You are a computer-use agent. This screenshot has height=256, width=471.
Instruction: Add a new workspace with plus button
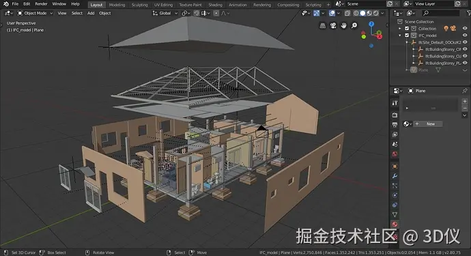(328, 5)
